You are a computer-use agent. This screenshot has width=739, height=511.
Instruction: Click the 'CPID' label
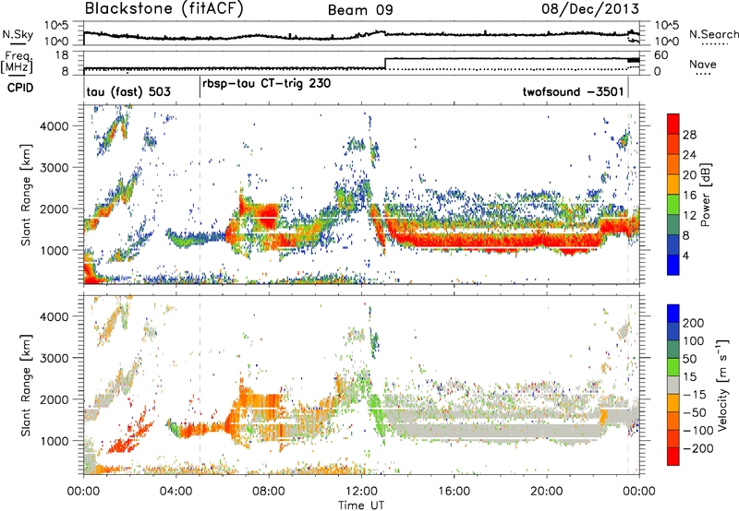pos(20,88)
